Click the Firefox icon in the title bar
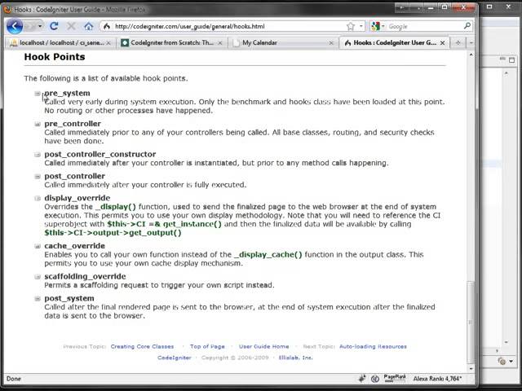 [7, 9]
